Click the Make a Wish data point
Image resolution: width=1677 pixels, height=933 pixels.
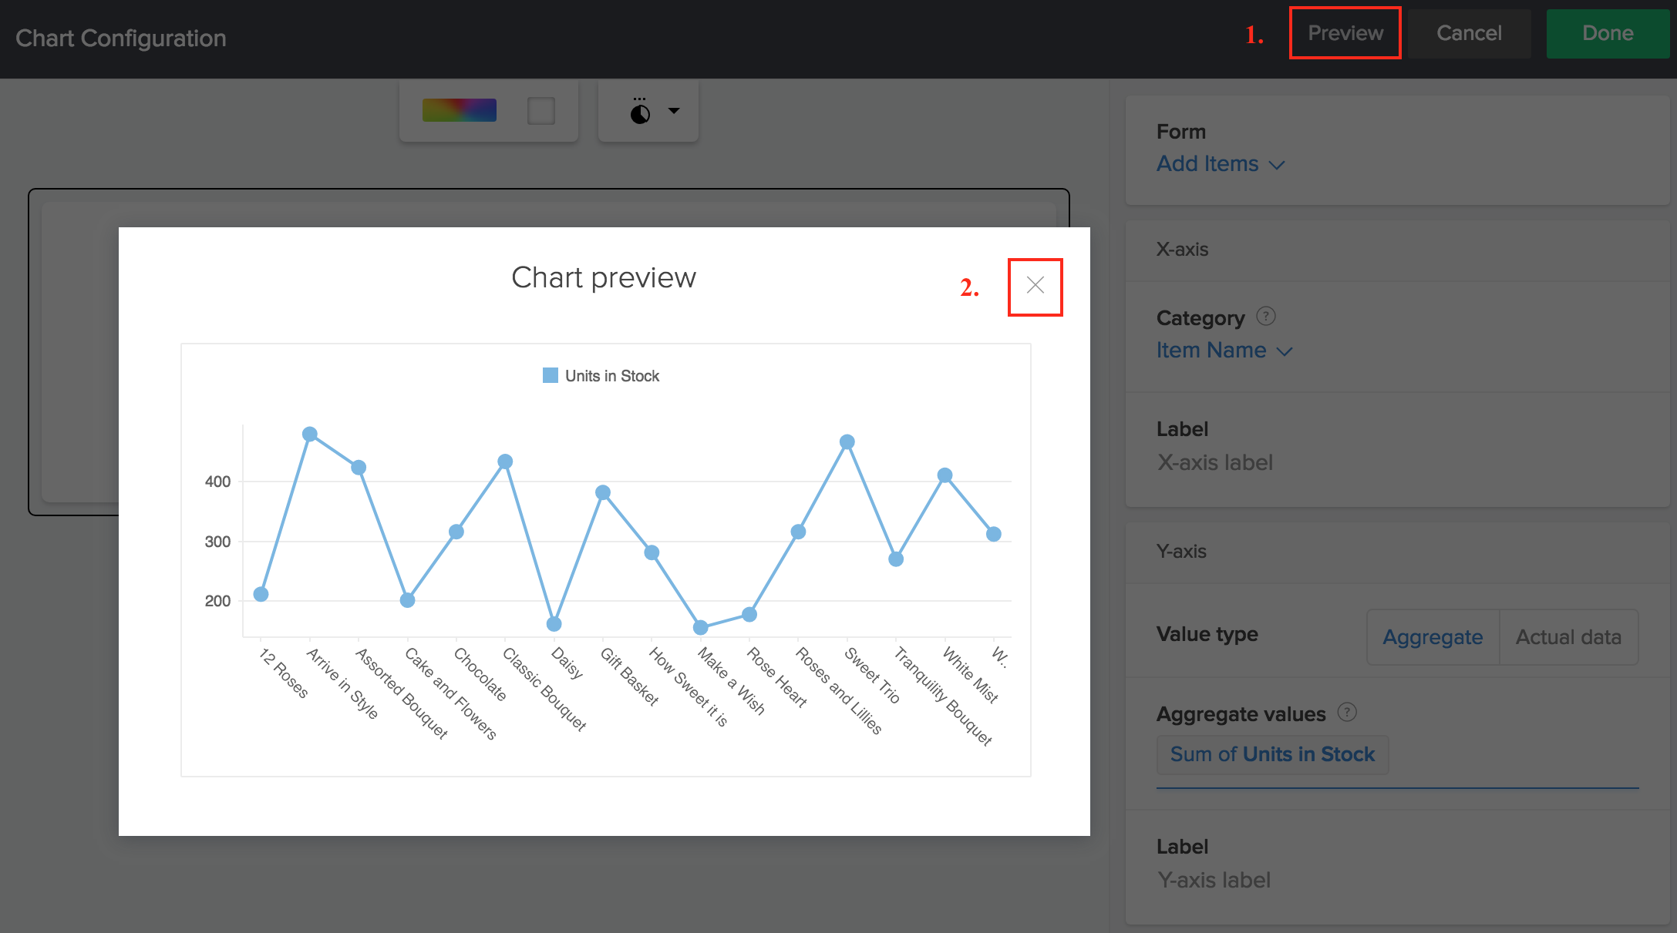pyautogui.click(x=700, y=627)
